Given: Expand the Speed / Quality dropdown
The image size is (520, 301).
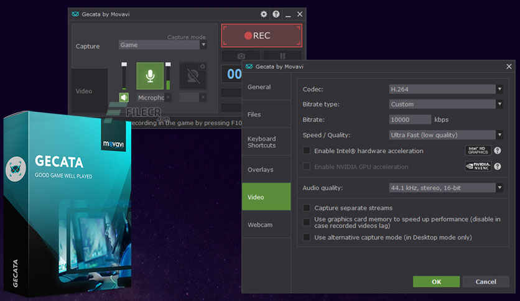Looking at the screenshot, I should [445, 135].
